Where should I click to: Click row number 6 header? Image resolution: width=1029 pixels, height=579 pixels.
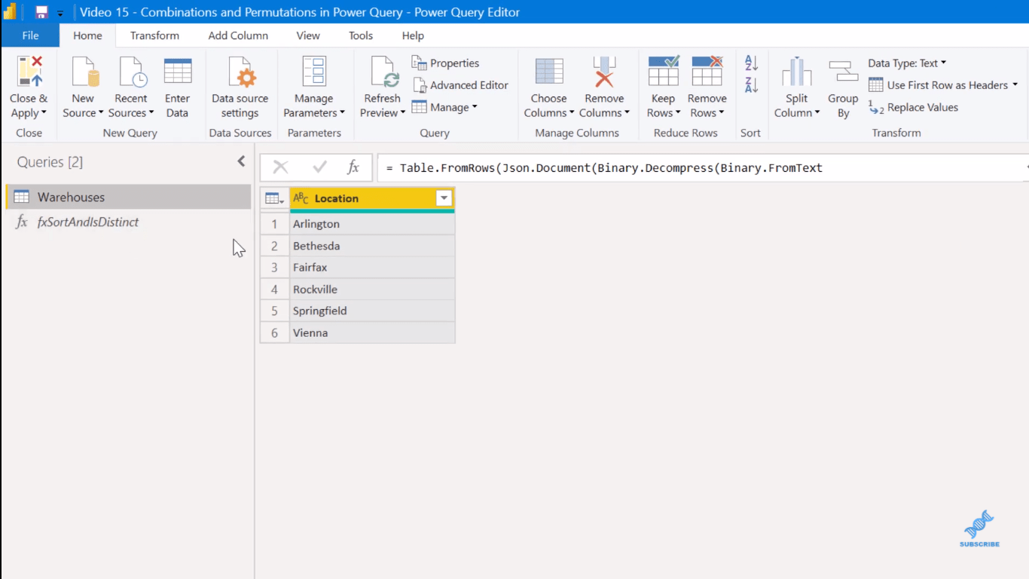click(275, 332)
